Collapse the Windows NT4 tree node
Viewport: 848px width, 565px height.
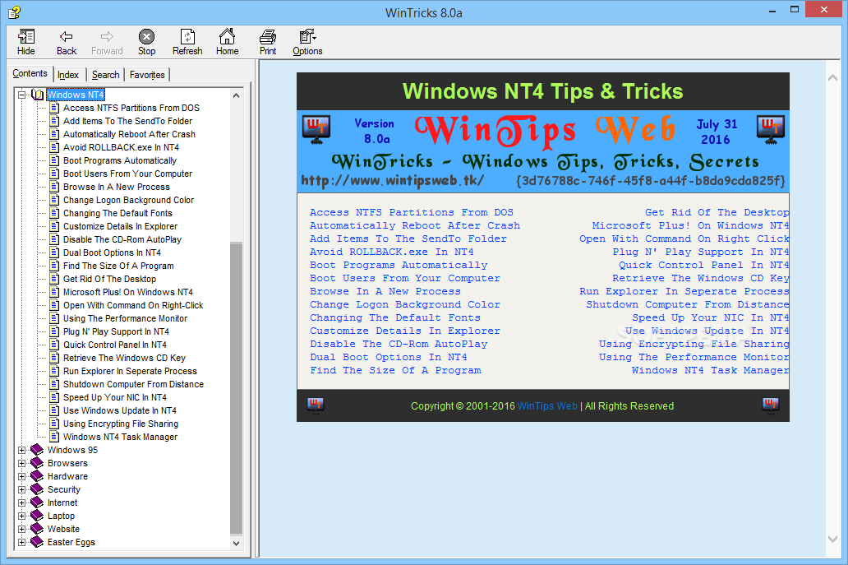21,95
